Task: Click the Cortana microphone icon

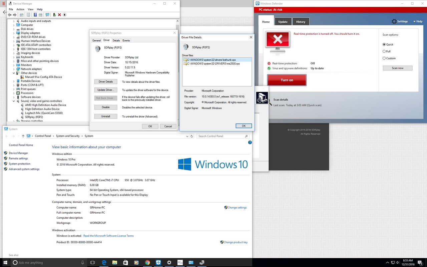Action: click(x=83, y=263)
